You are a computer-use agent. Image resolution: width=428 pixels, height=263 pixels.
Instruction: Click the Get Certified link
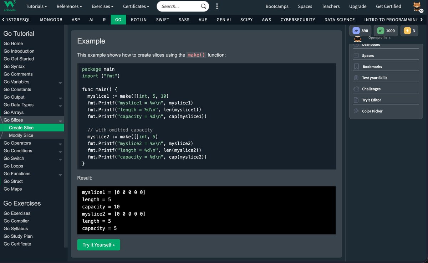[x=388, y=6]
